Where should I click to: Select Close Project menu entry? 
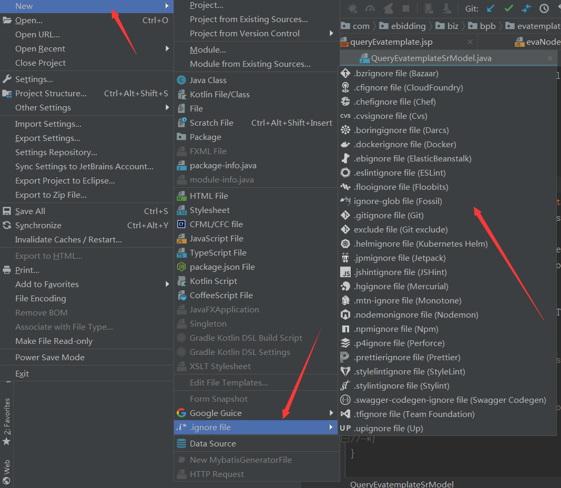(87, 63)
